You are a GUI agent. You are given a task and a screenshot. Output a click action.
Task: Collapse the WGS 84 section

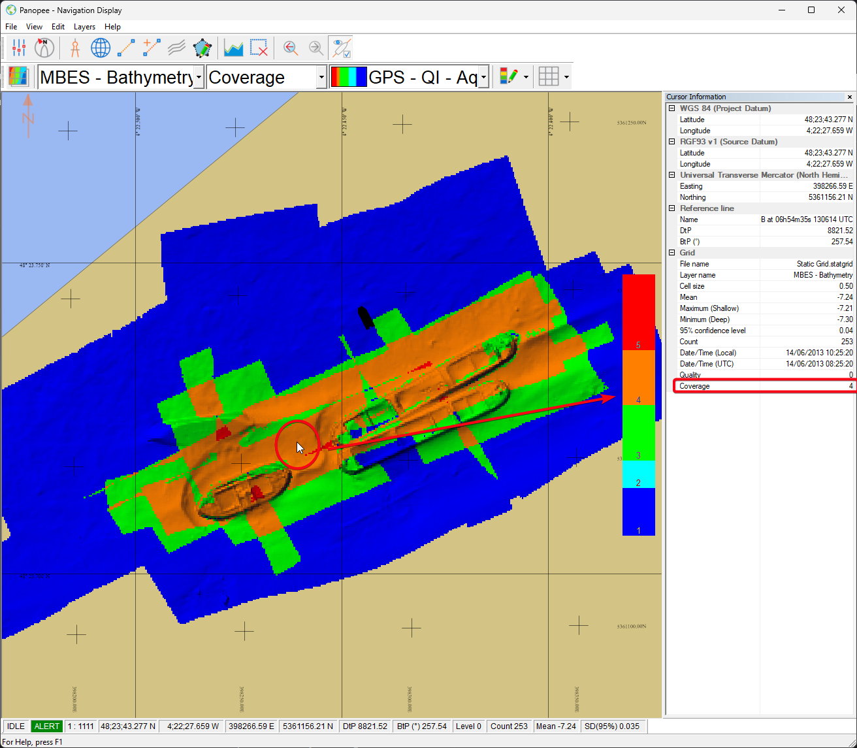671,108
